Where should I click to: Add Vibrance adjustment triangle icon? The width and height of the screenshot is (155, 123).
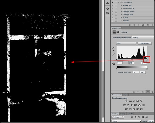pyautogui.click(x=141, y=101)
